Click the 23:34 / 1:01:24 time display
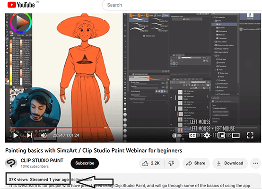Image resolution: width=262 pixels, height=189 pixels. [66, 135]
